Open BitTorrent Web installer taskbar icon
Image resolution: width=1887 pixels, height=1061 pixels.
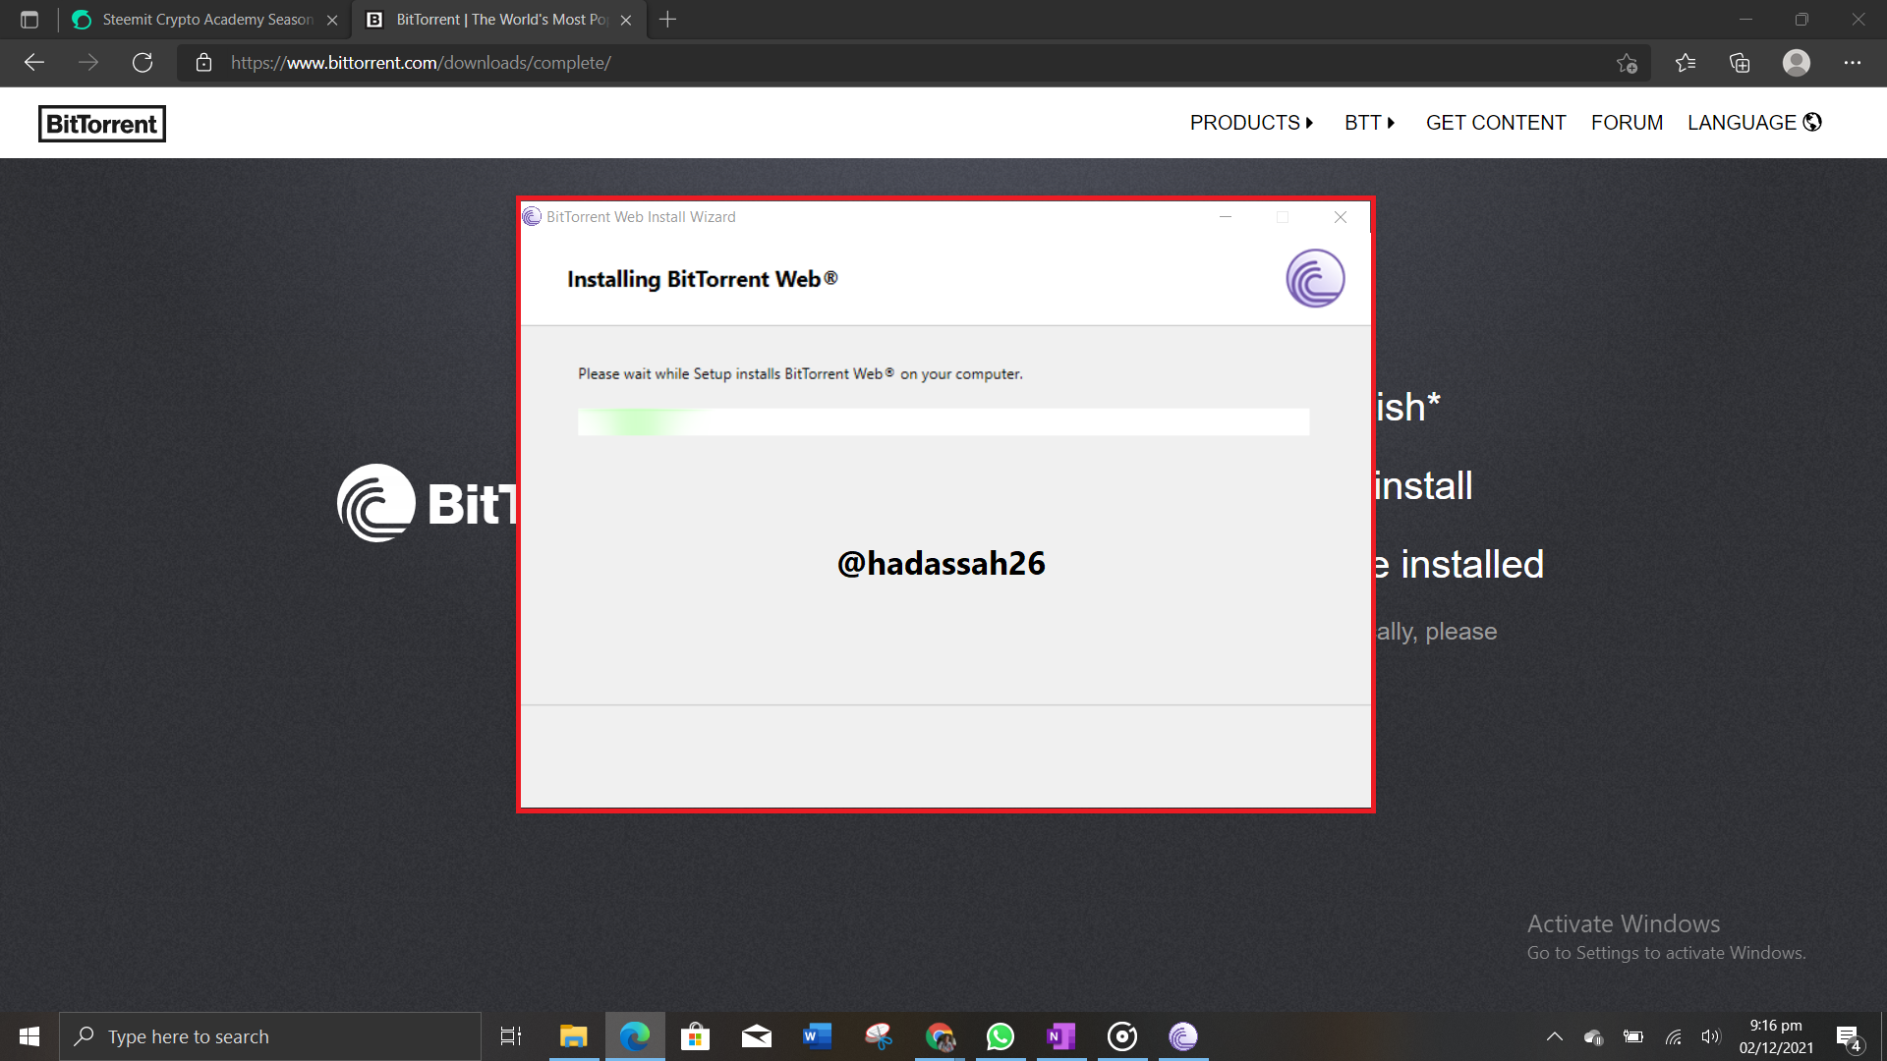[1183, 1036]
